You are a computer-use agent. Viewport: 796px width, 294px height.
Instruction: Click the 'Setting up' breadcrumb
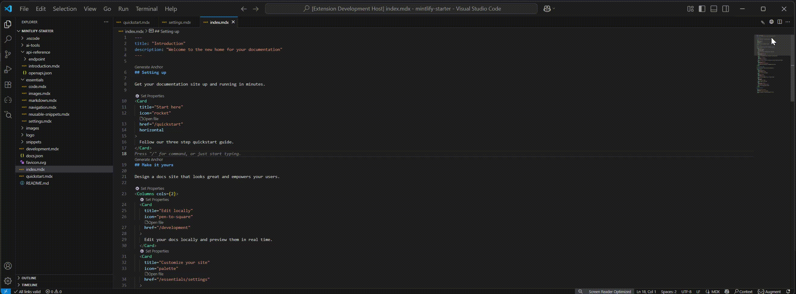167,31
